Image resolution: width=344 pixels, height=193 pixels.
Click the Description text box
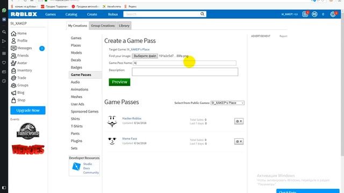pos(185,72)
